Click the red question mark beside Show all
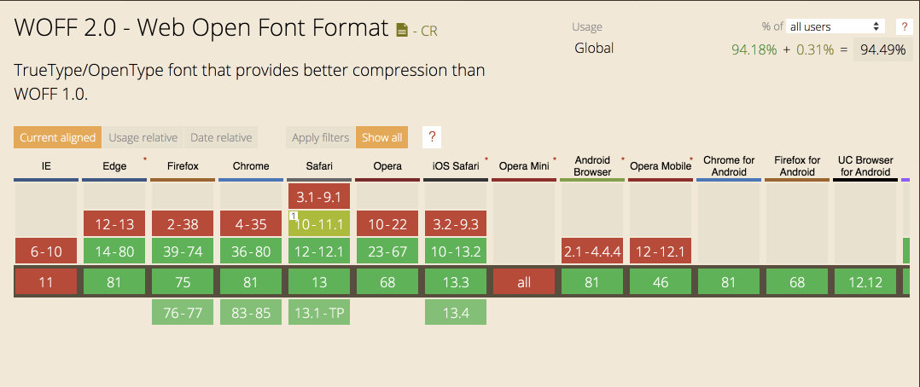Viewport: 920px width, 387px height. pos(432,137)
